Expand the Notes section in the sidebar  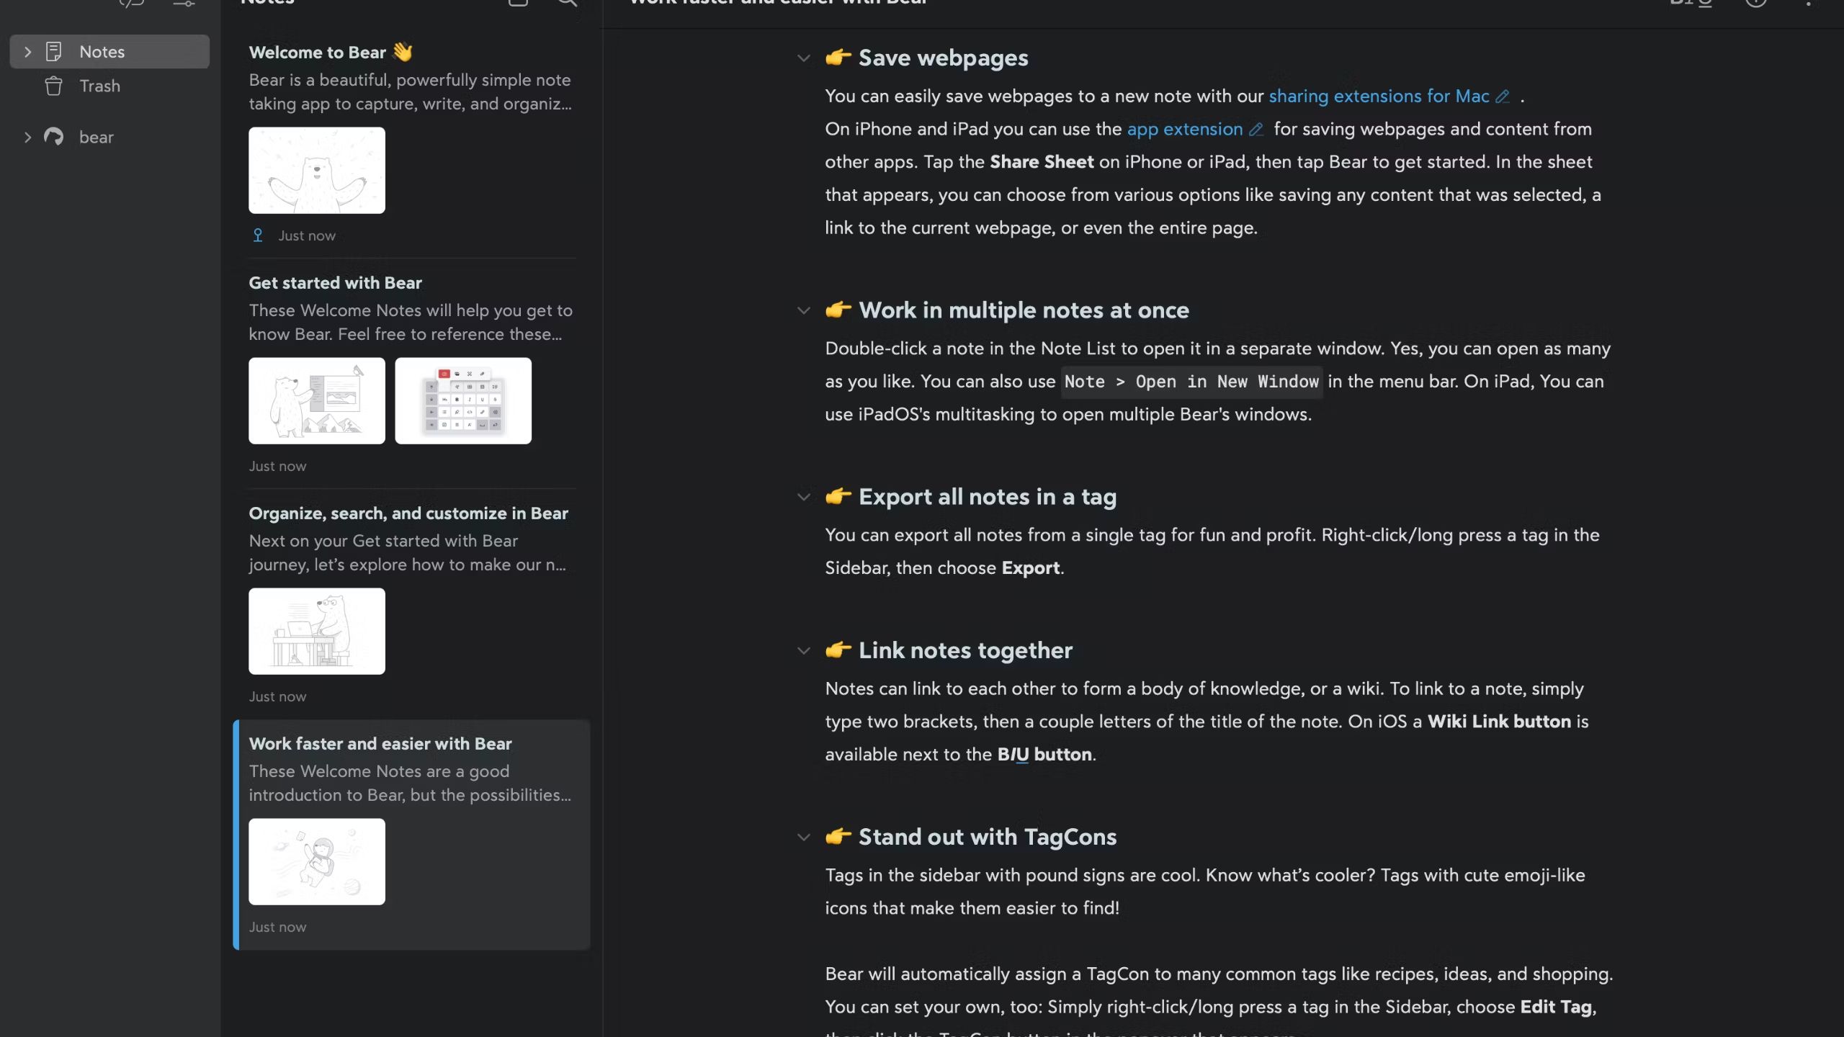point(27,51)
